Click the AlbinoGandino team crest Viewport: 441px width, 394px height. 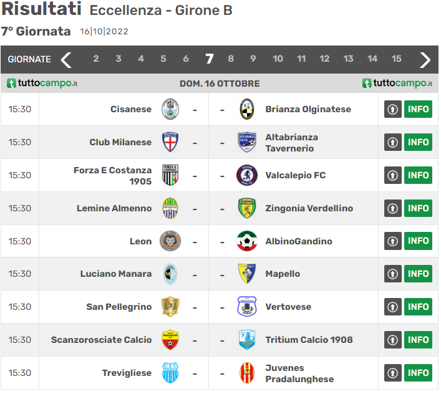point(246,241)
